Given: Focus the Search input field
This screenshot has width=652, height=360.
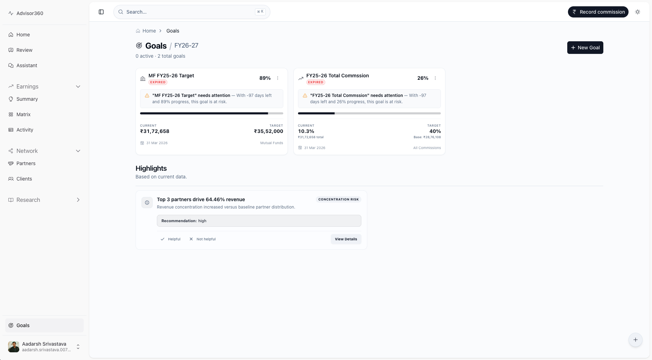Looking at the screenshot, I should tap(192, 12).
